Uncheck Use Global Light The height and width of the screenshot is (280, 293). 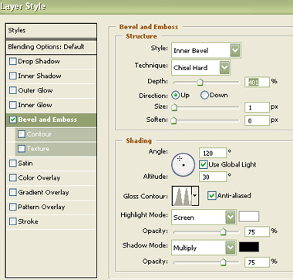[204, 164]
